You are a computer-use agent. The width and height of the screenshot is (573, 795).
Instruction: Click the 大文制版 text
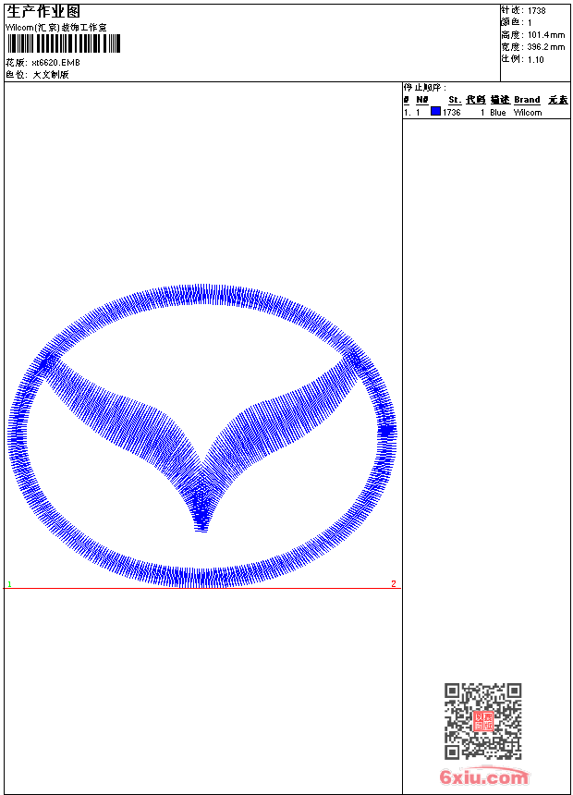click(51, 75)
